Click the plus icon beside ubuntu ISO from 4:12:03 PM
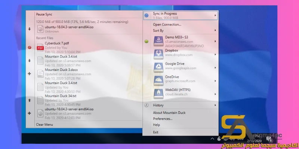 tap(30, 113)
